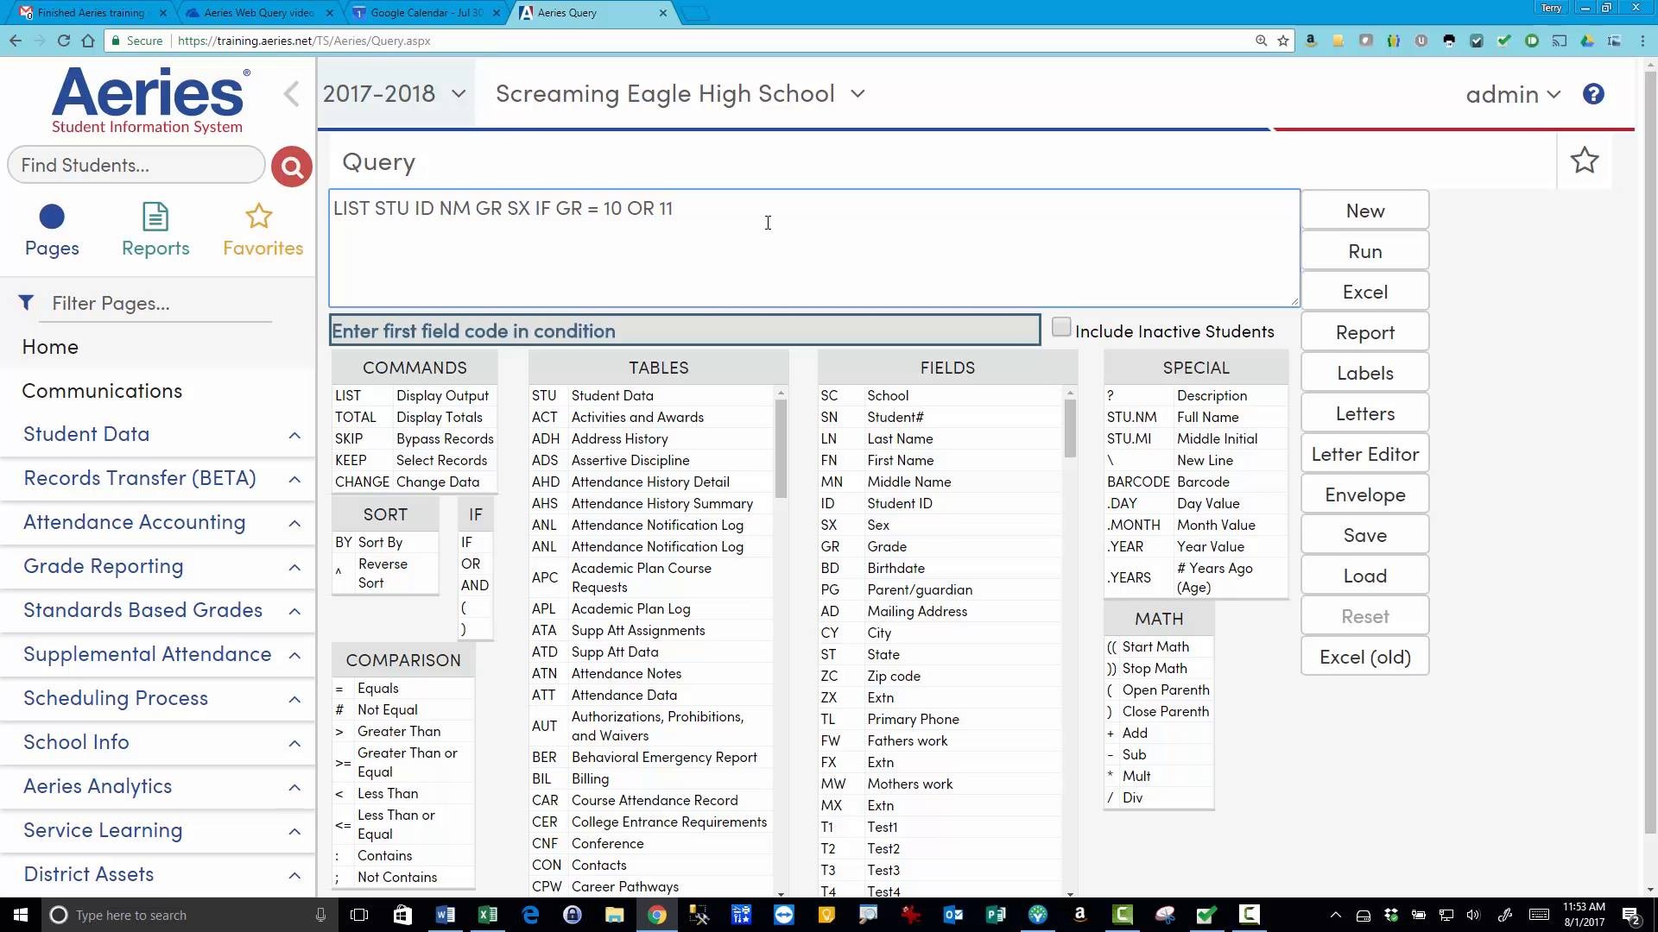Collapse the Student Data section

click(294, 436)
